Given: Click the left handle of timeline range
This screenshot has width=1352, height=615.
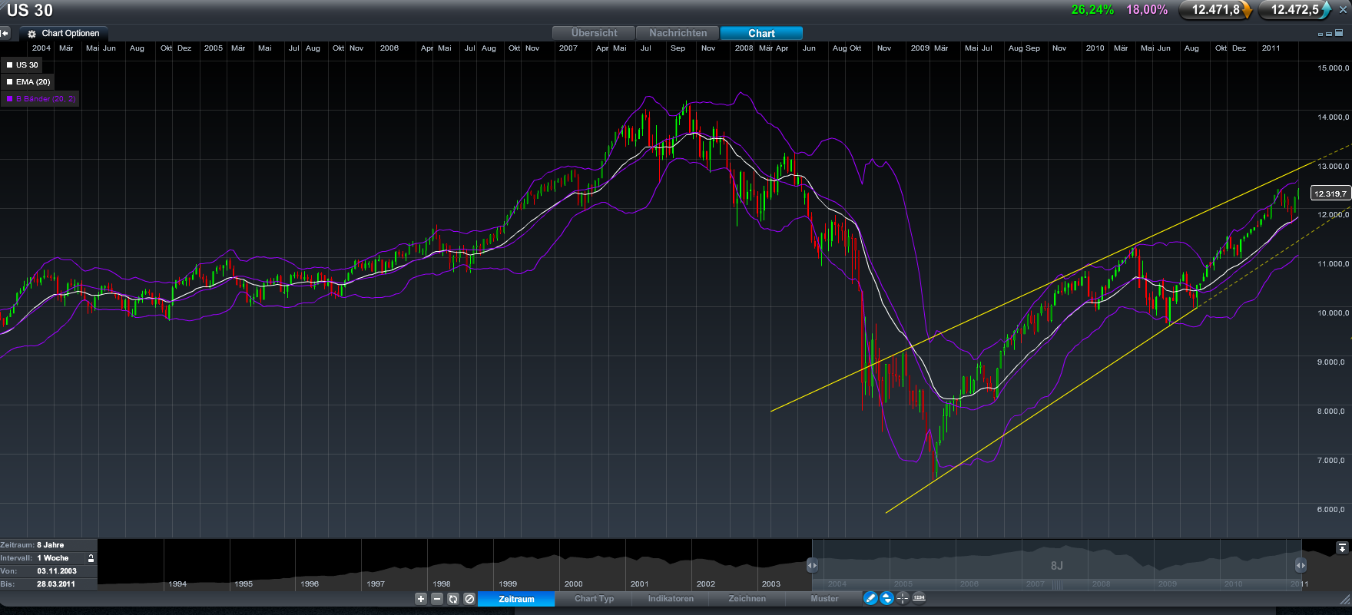Looking at the screenshot, I should pyautogui.click(x=812, y=565).
